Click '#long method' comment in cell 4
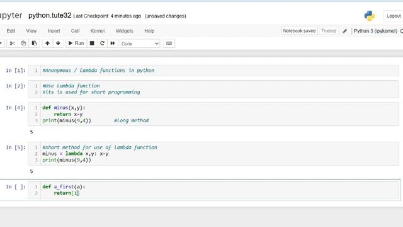403x227 pixels. coord(132,120)
